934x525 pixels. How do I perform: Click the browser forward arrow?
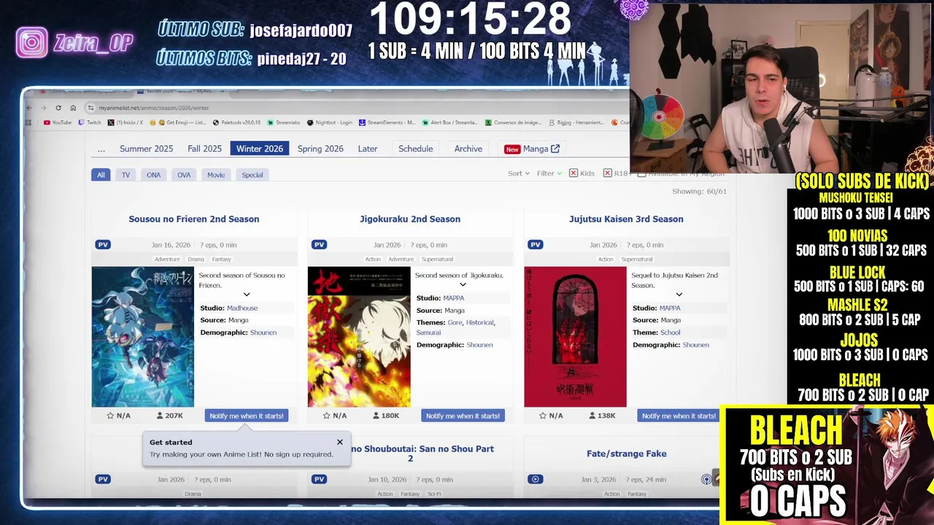click(42, 107)
